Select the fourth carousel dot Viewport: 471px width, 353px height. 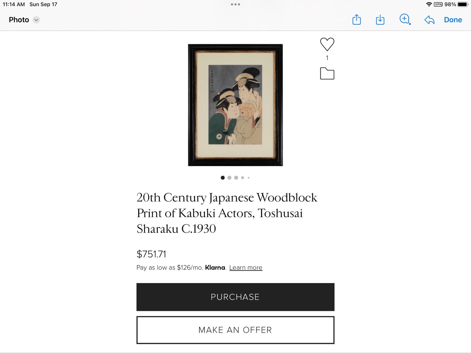[x=243, y=178]
